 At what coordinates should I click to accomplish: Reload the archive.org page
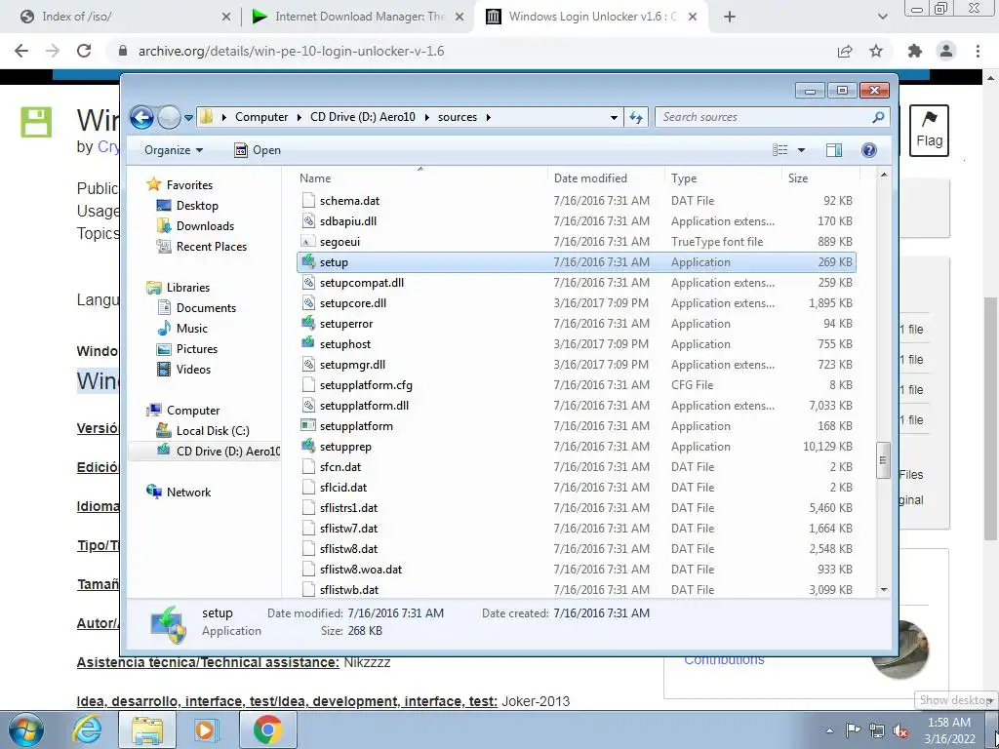[84, 51]
